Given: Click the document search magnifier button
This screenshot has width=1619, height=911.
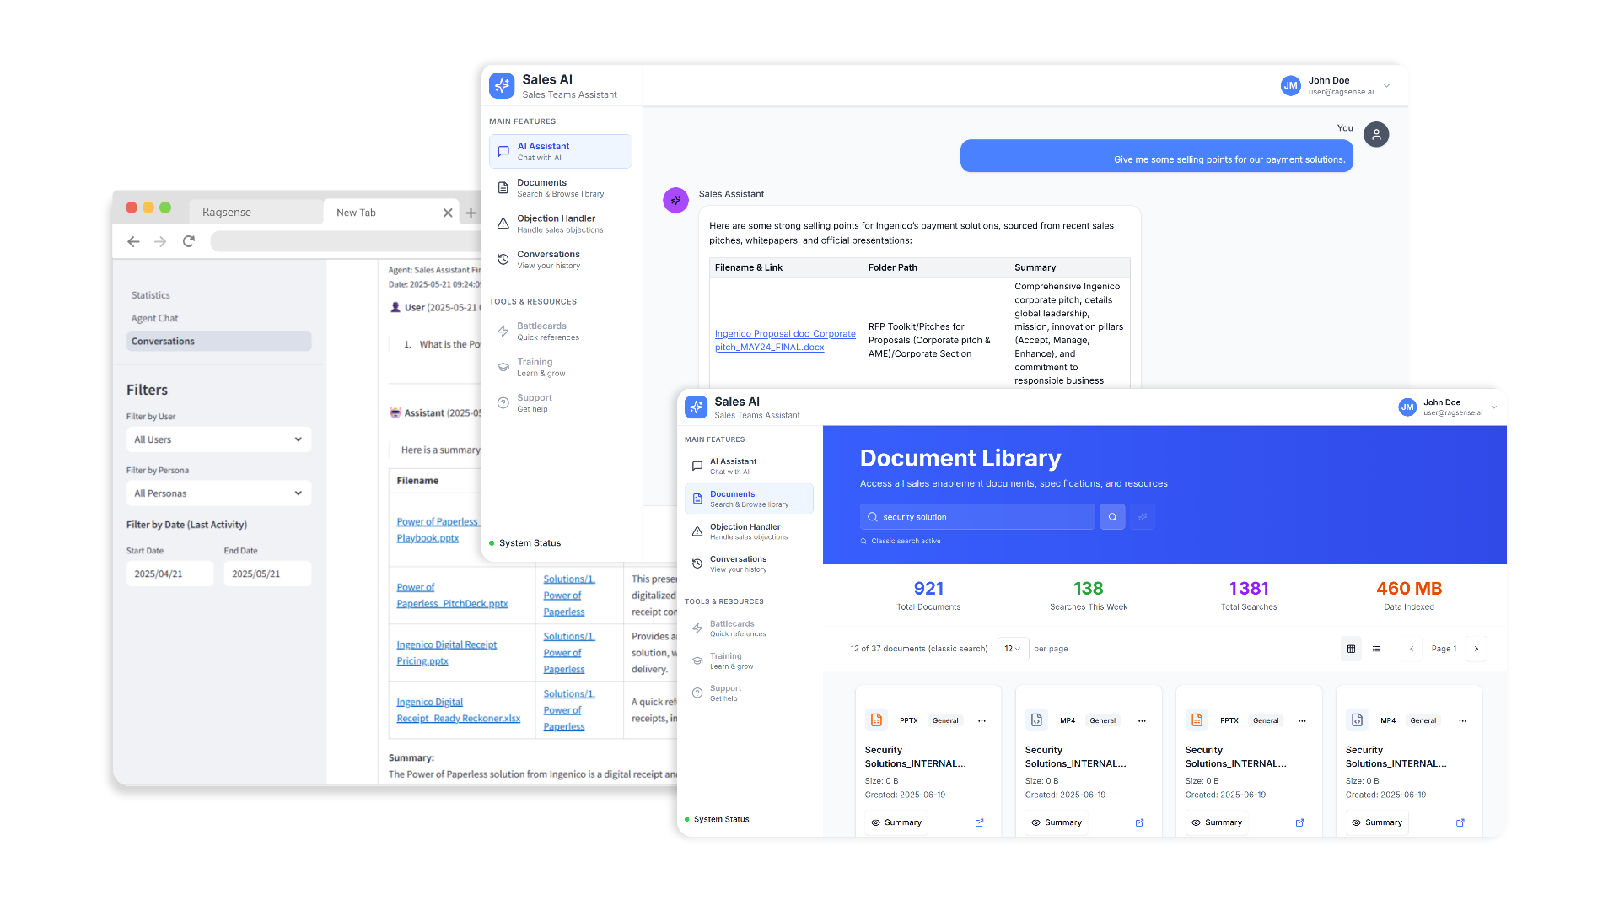Looking at the screenshot, I should coord(1112,517).
